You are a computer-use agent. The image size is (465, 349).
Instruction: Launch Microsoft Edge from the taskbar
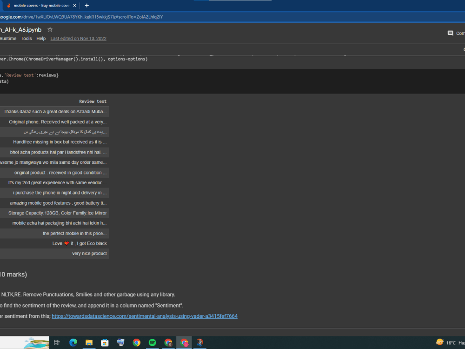point(73,342)
